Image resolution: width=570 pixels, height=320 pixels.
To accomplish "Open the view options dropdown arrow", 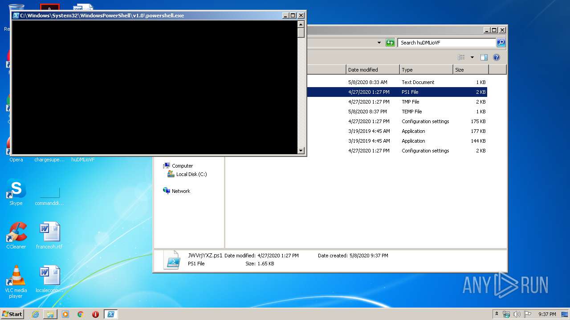I will 472,57.
